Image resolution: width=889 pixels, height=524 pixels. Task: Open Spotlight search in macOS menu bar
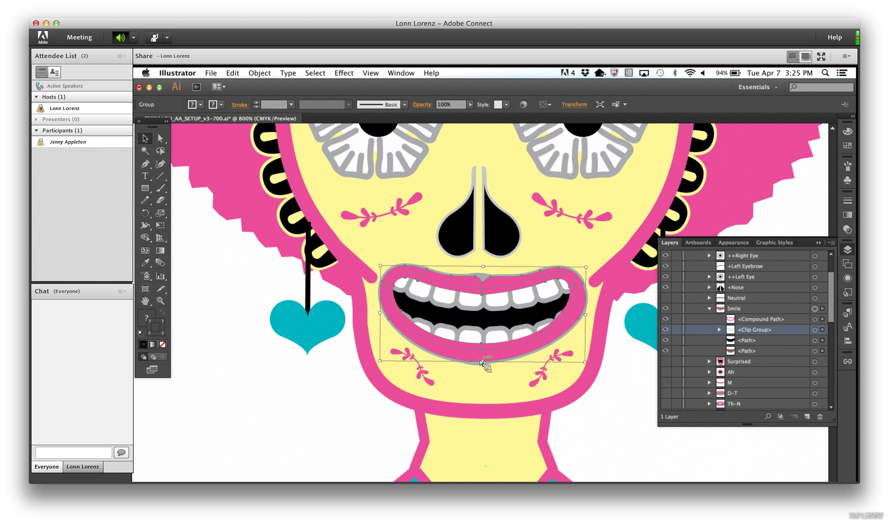[x=825, y=73]
